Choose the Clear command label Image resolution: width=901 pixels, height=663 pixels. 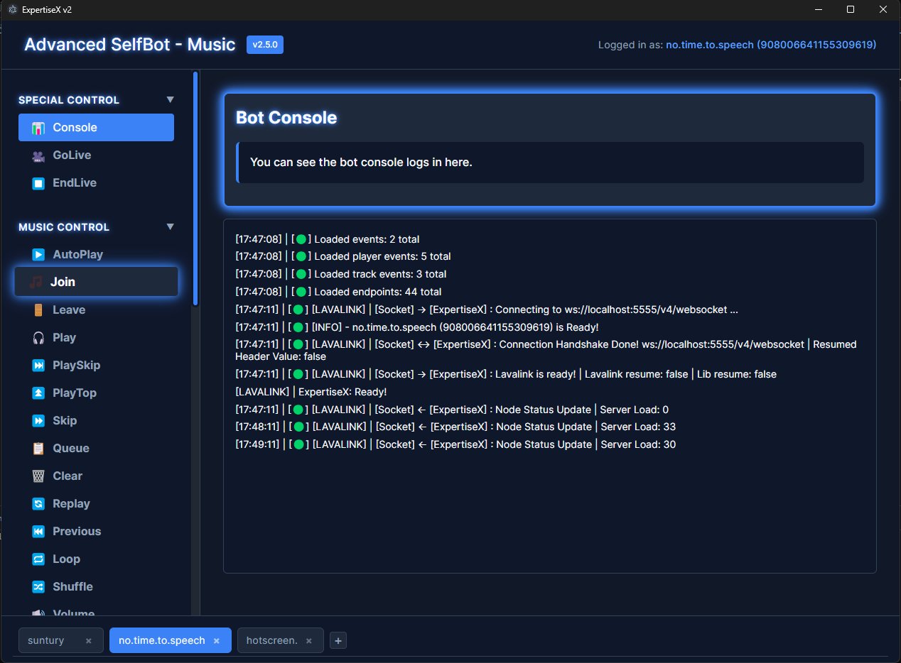pyautogui.click(x=68, y=476)
